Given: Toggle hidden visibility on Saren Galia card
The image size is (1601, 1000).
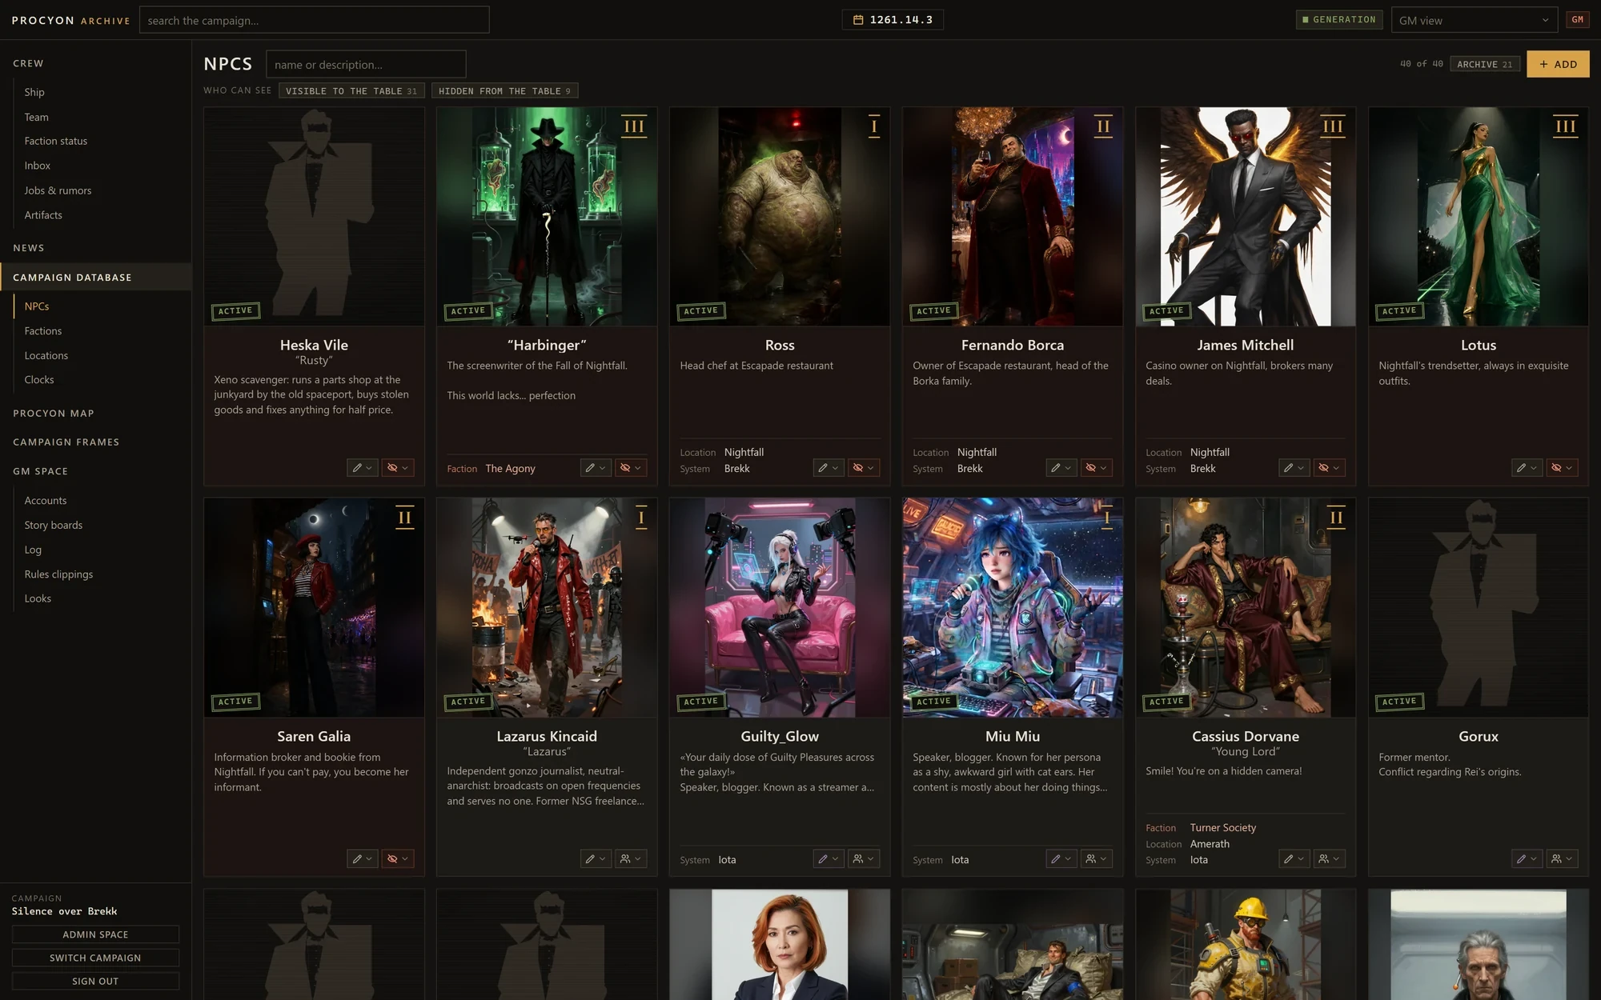Looking at the screenshot, I should 397,859.
